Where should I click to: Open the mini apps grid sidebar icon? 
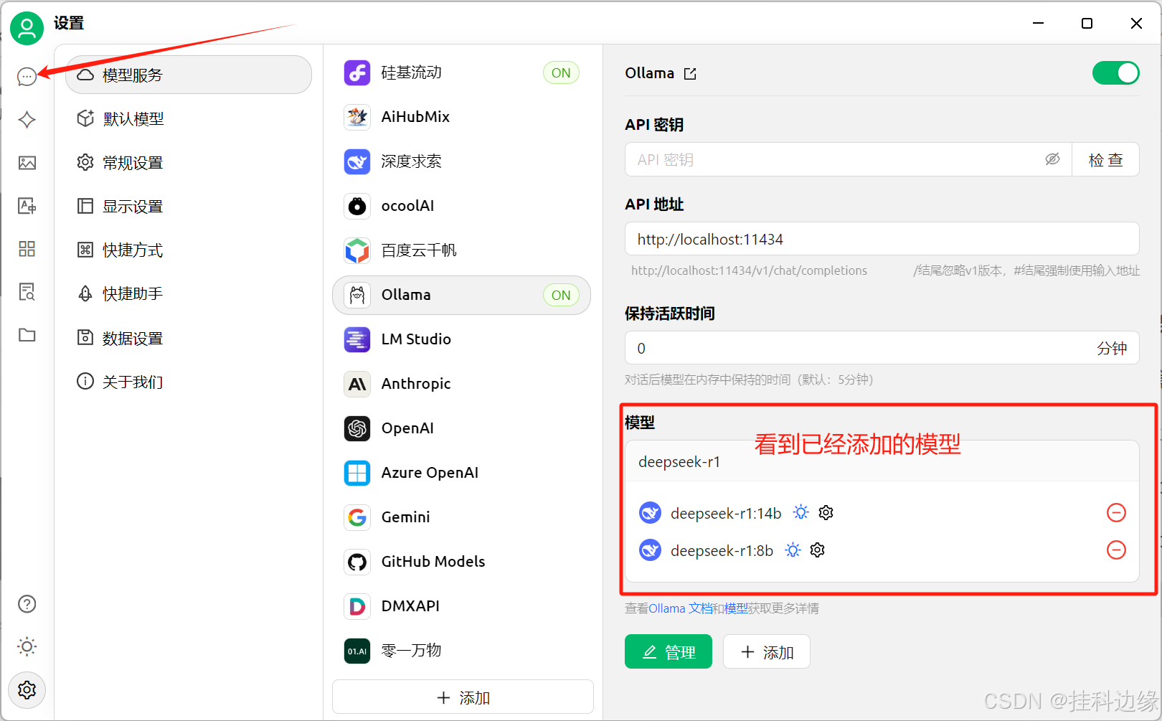click(27, 249)
